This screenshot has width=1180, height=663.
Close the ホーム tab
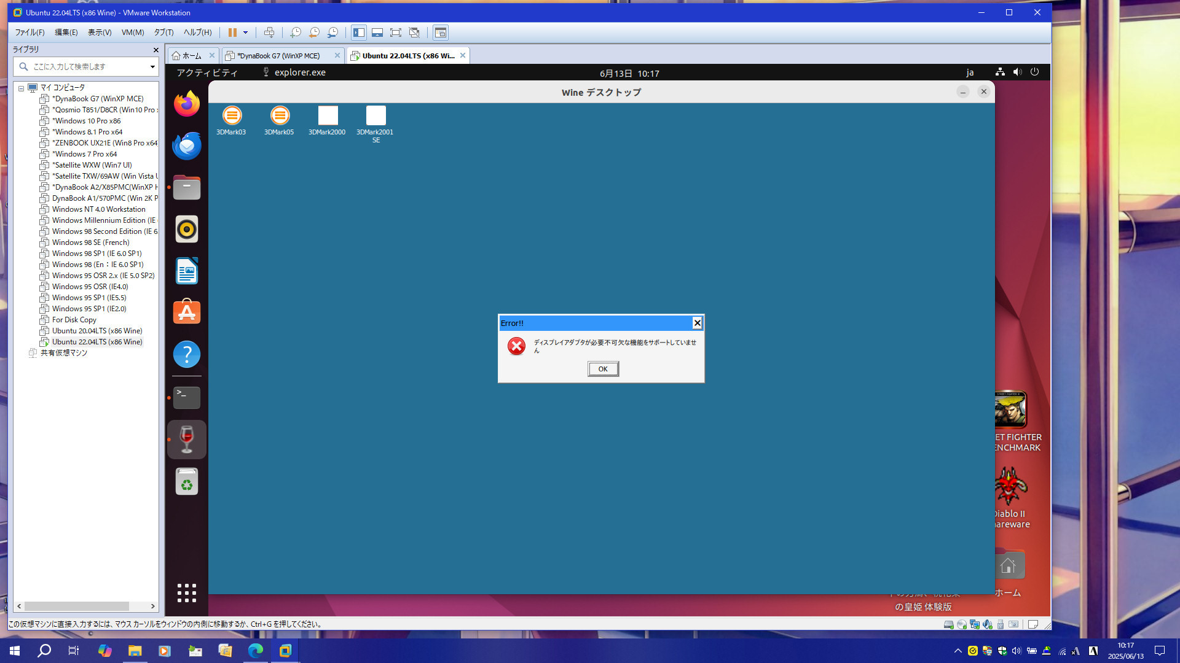(x=212, y=55)
